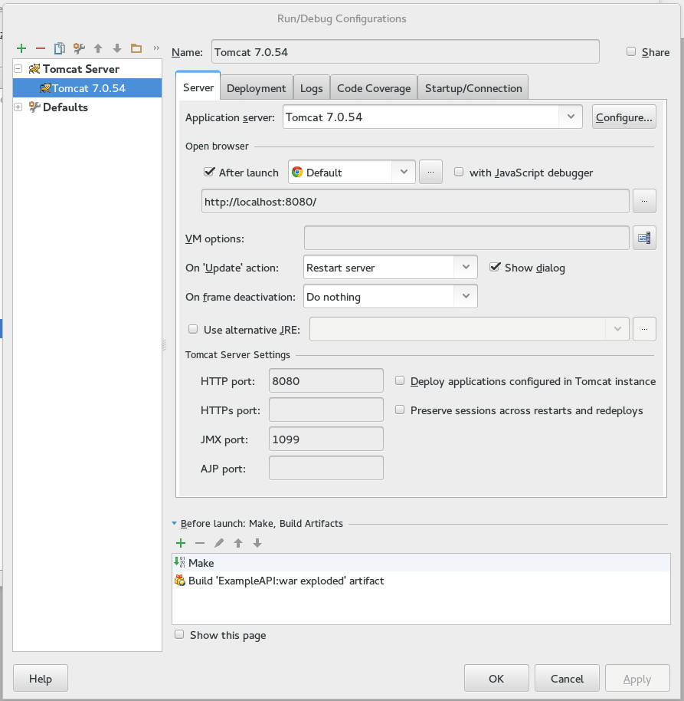Remove the selected run configuration
This screenshot has height=701, width=684.
(x=40, y=48)
